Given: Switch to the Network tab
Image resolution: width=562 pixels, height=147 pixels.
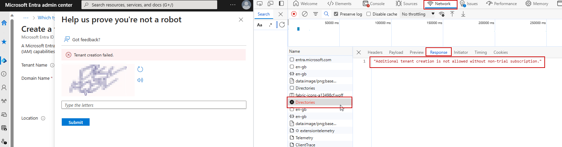Looking at the screenshot, I should tap(439, 4).
